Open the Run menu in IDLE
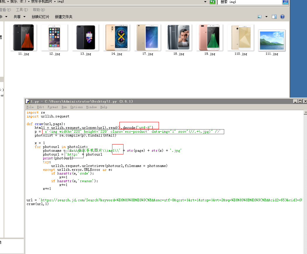The image size is (307, 254). (64, 107)
